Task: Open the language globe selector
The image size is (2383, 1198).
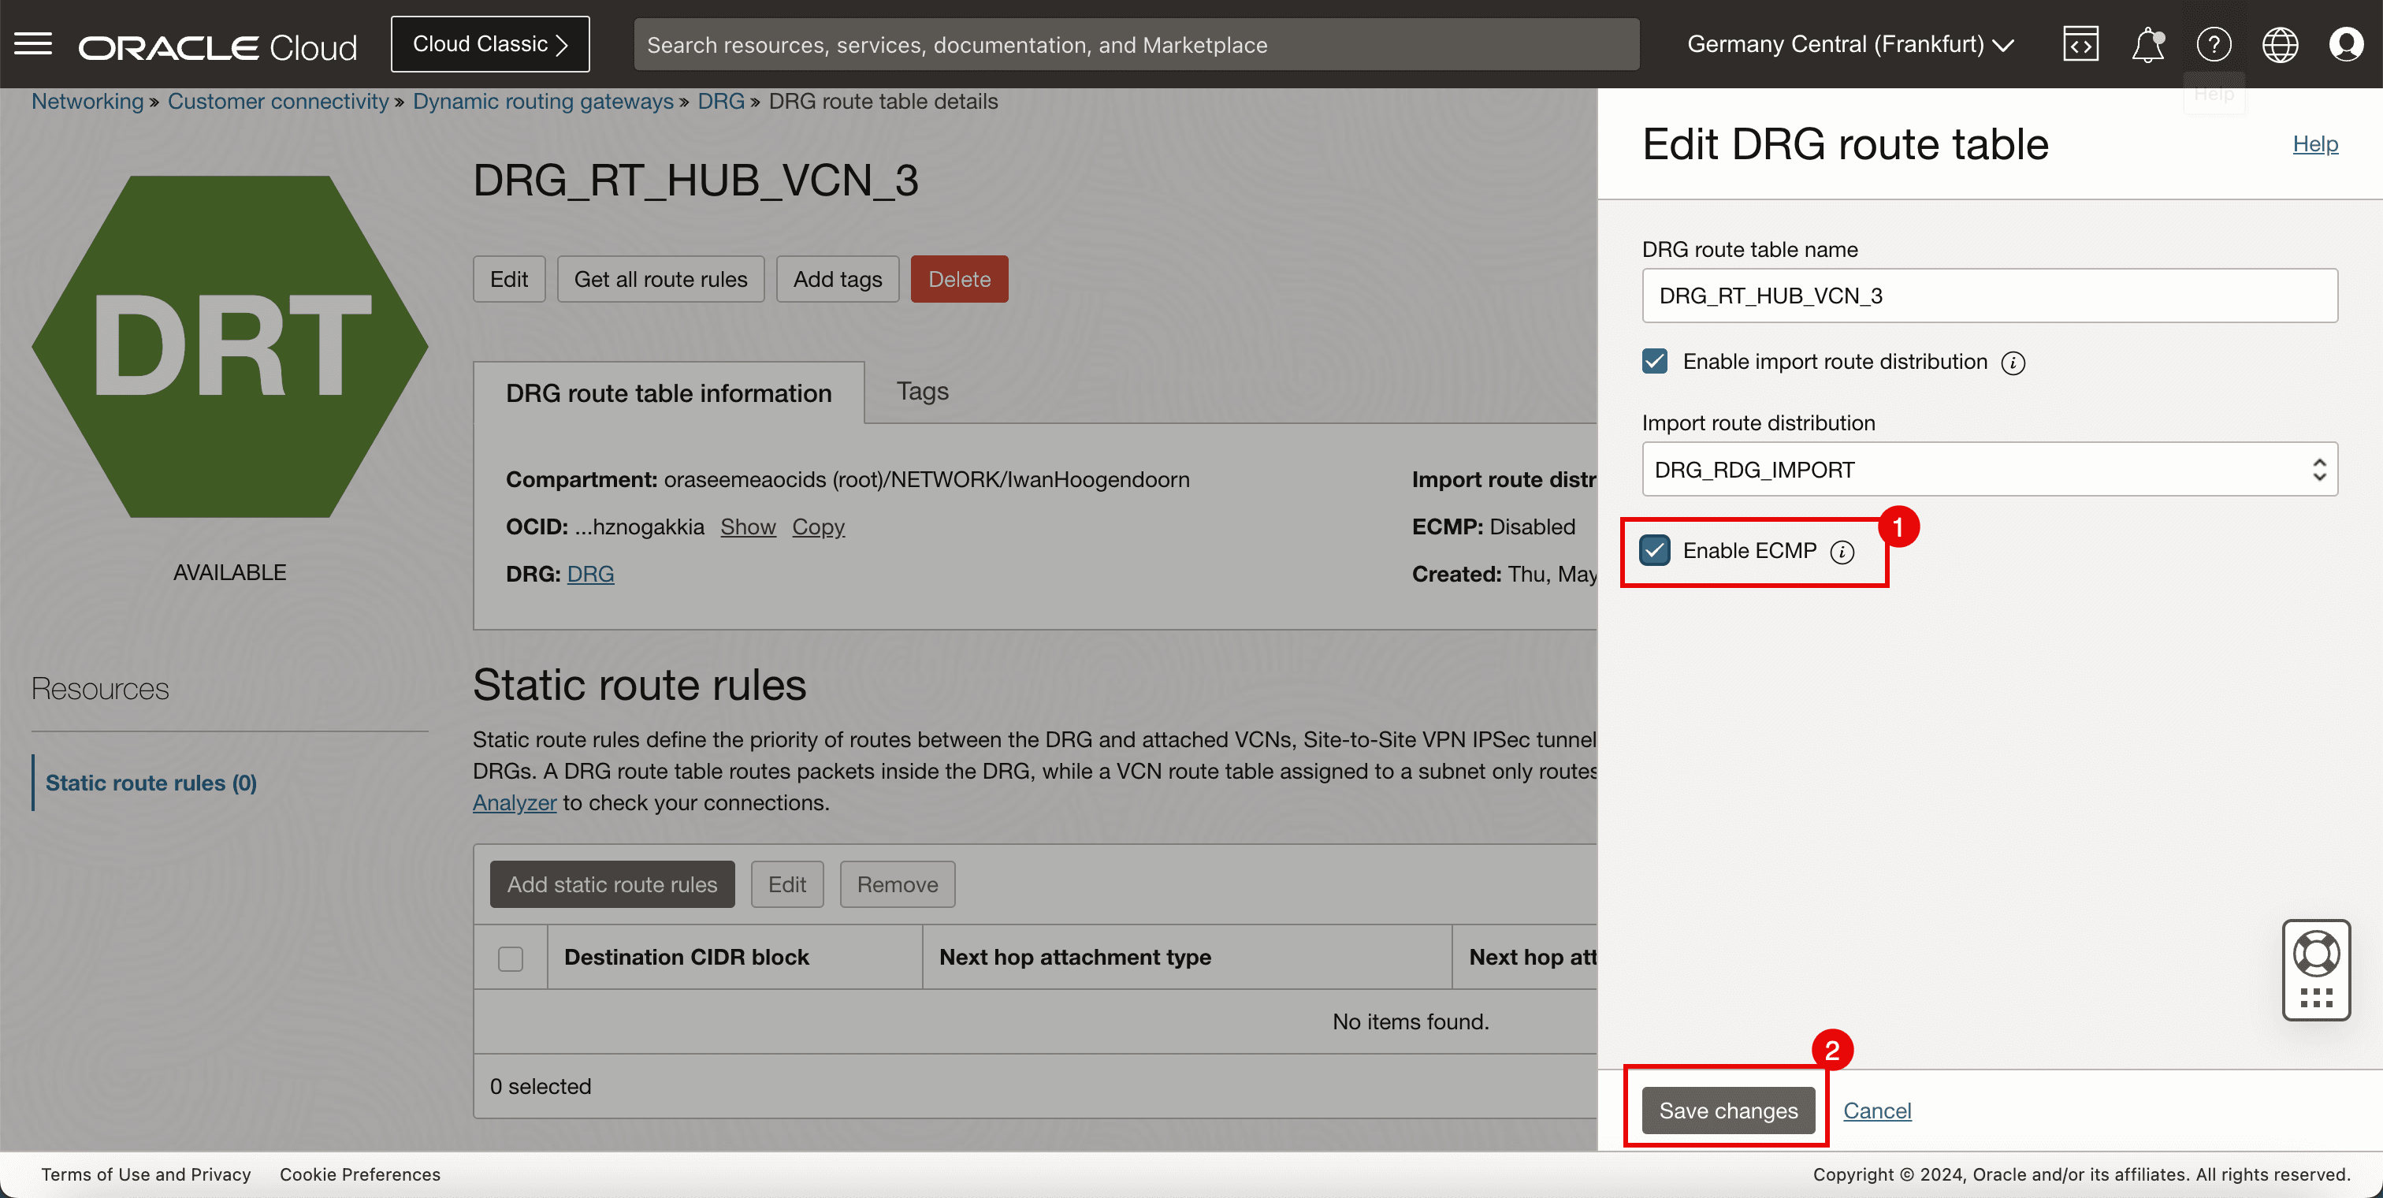Action: (x=2280, y=43)
